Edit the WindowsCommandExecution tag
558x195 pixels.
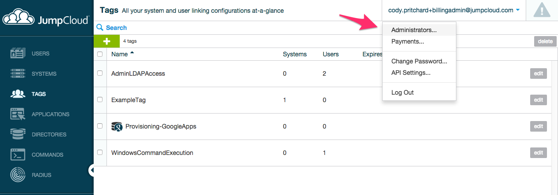(539, 153)
